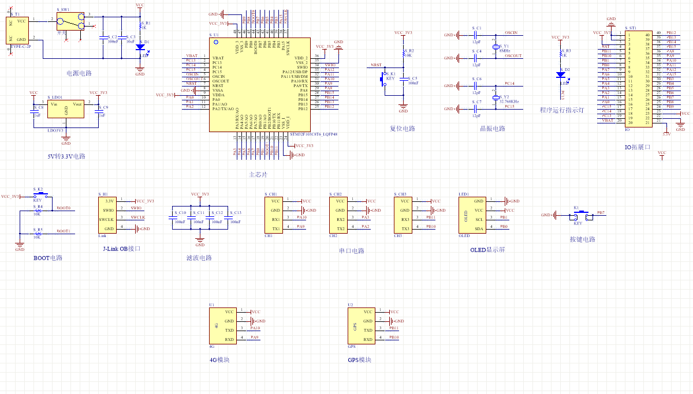693x394 pixels.
Task: Click the GND symbol under the LDO3V3
Action: 66,141
